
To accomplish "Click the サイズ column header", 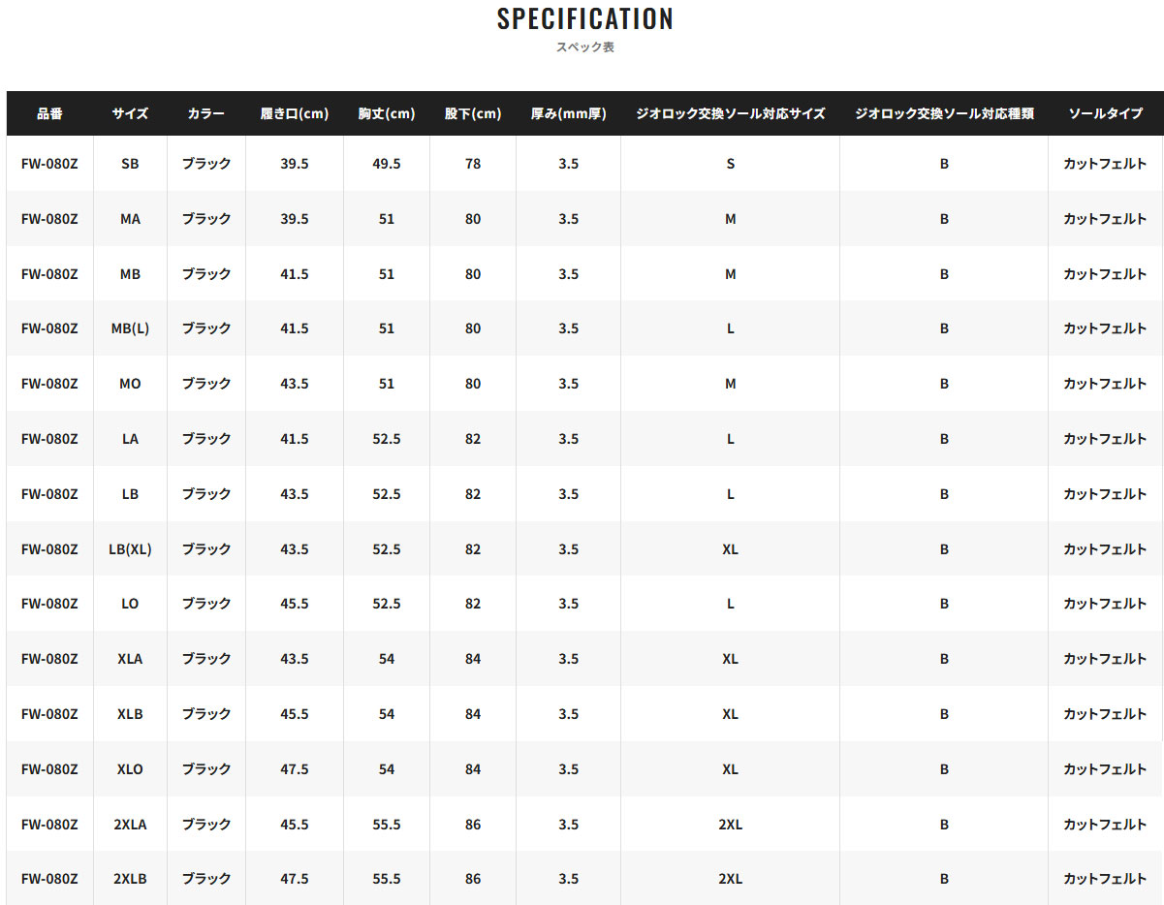I will click(x=130, y=113).
